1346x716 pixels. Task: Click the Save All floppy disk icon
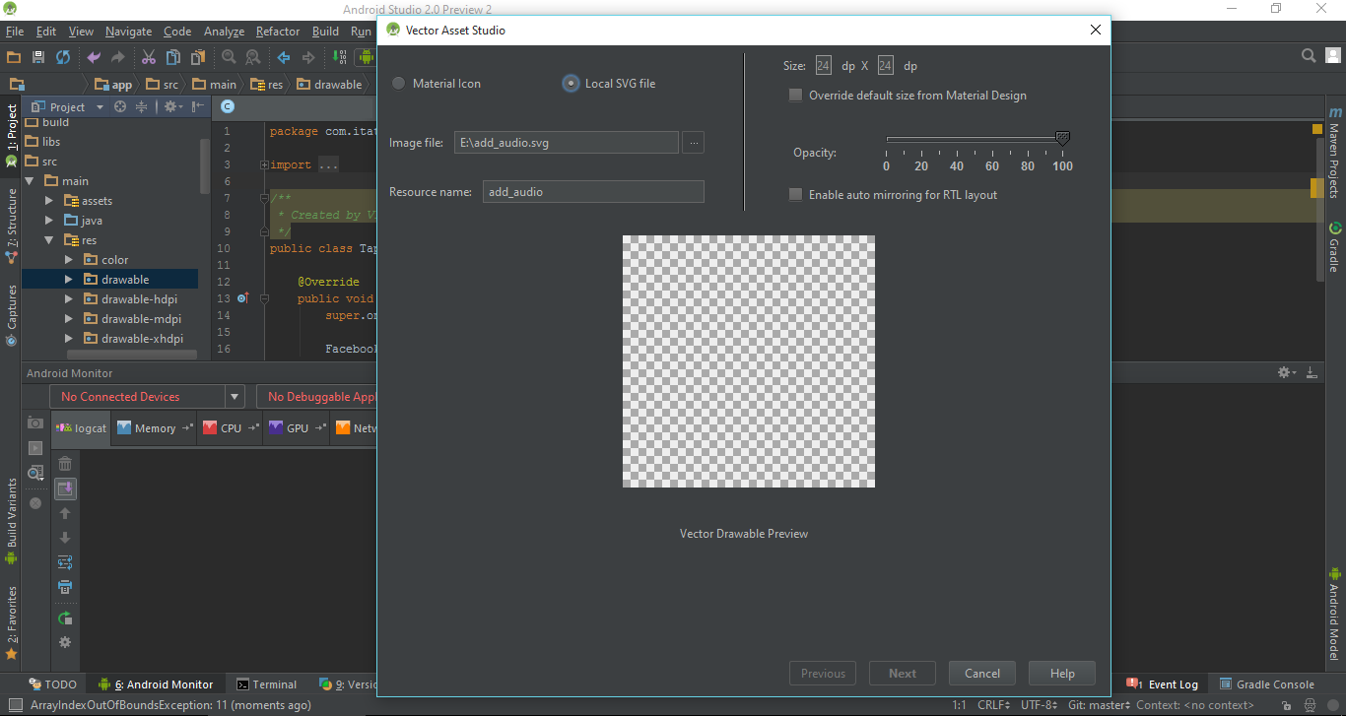tap(38, 57)
